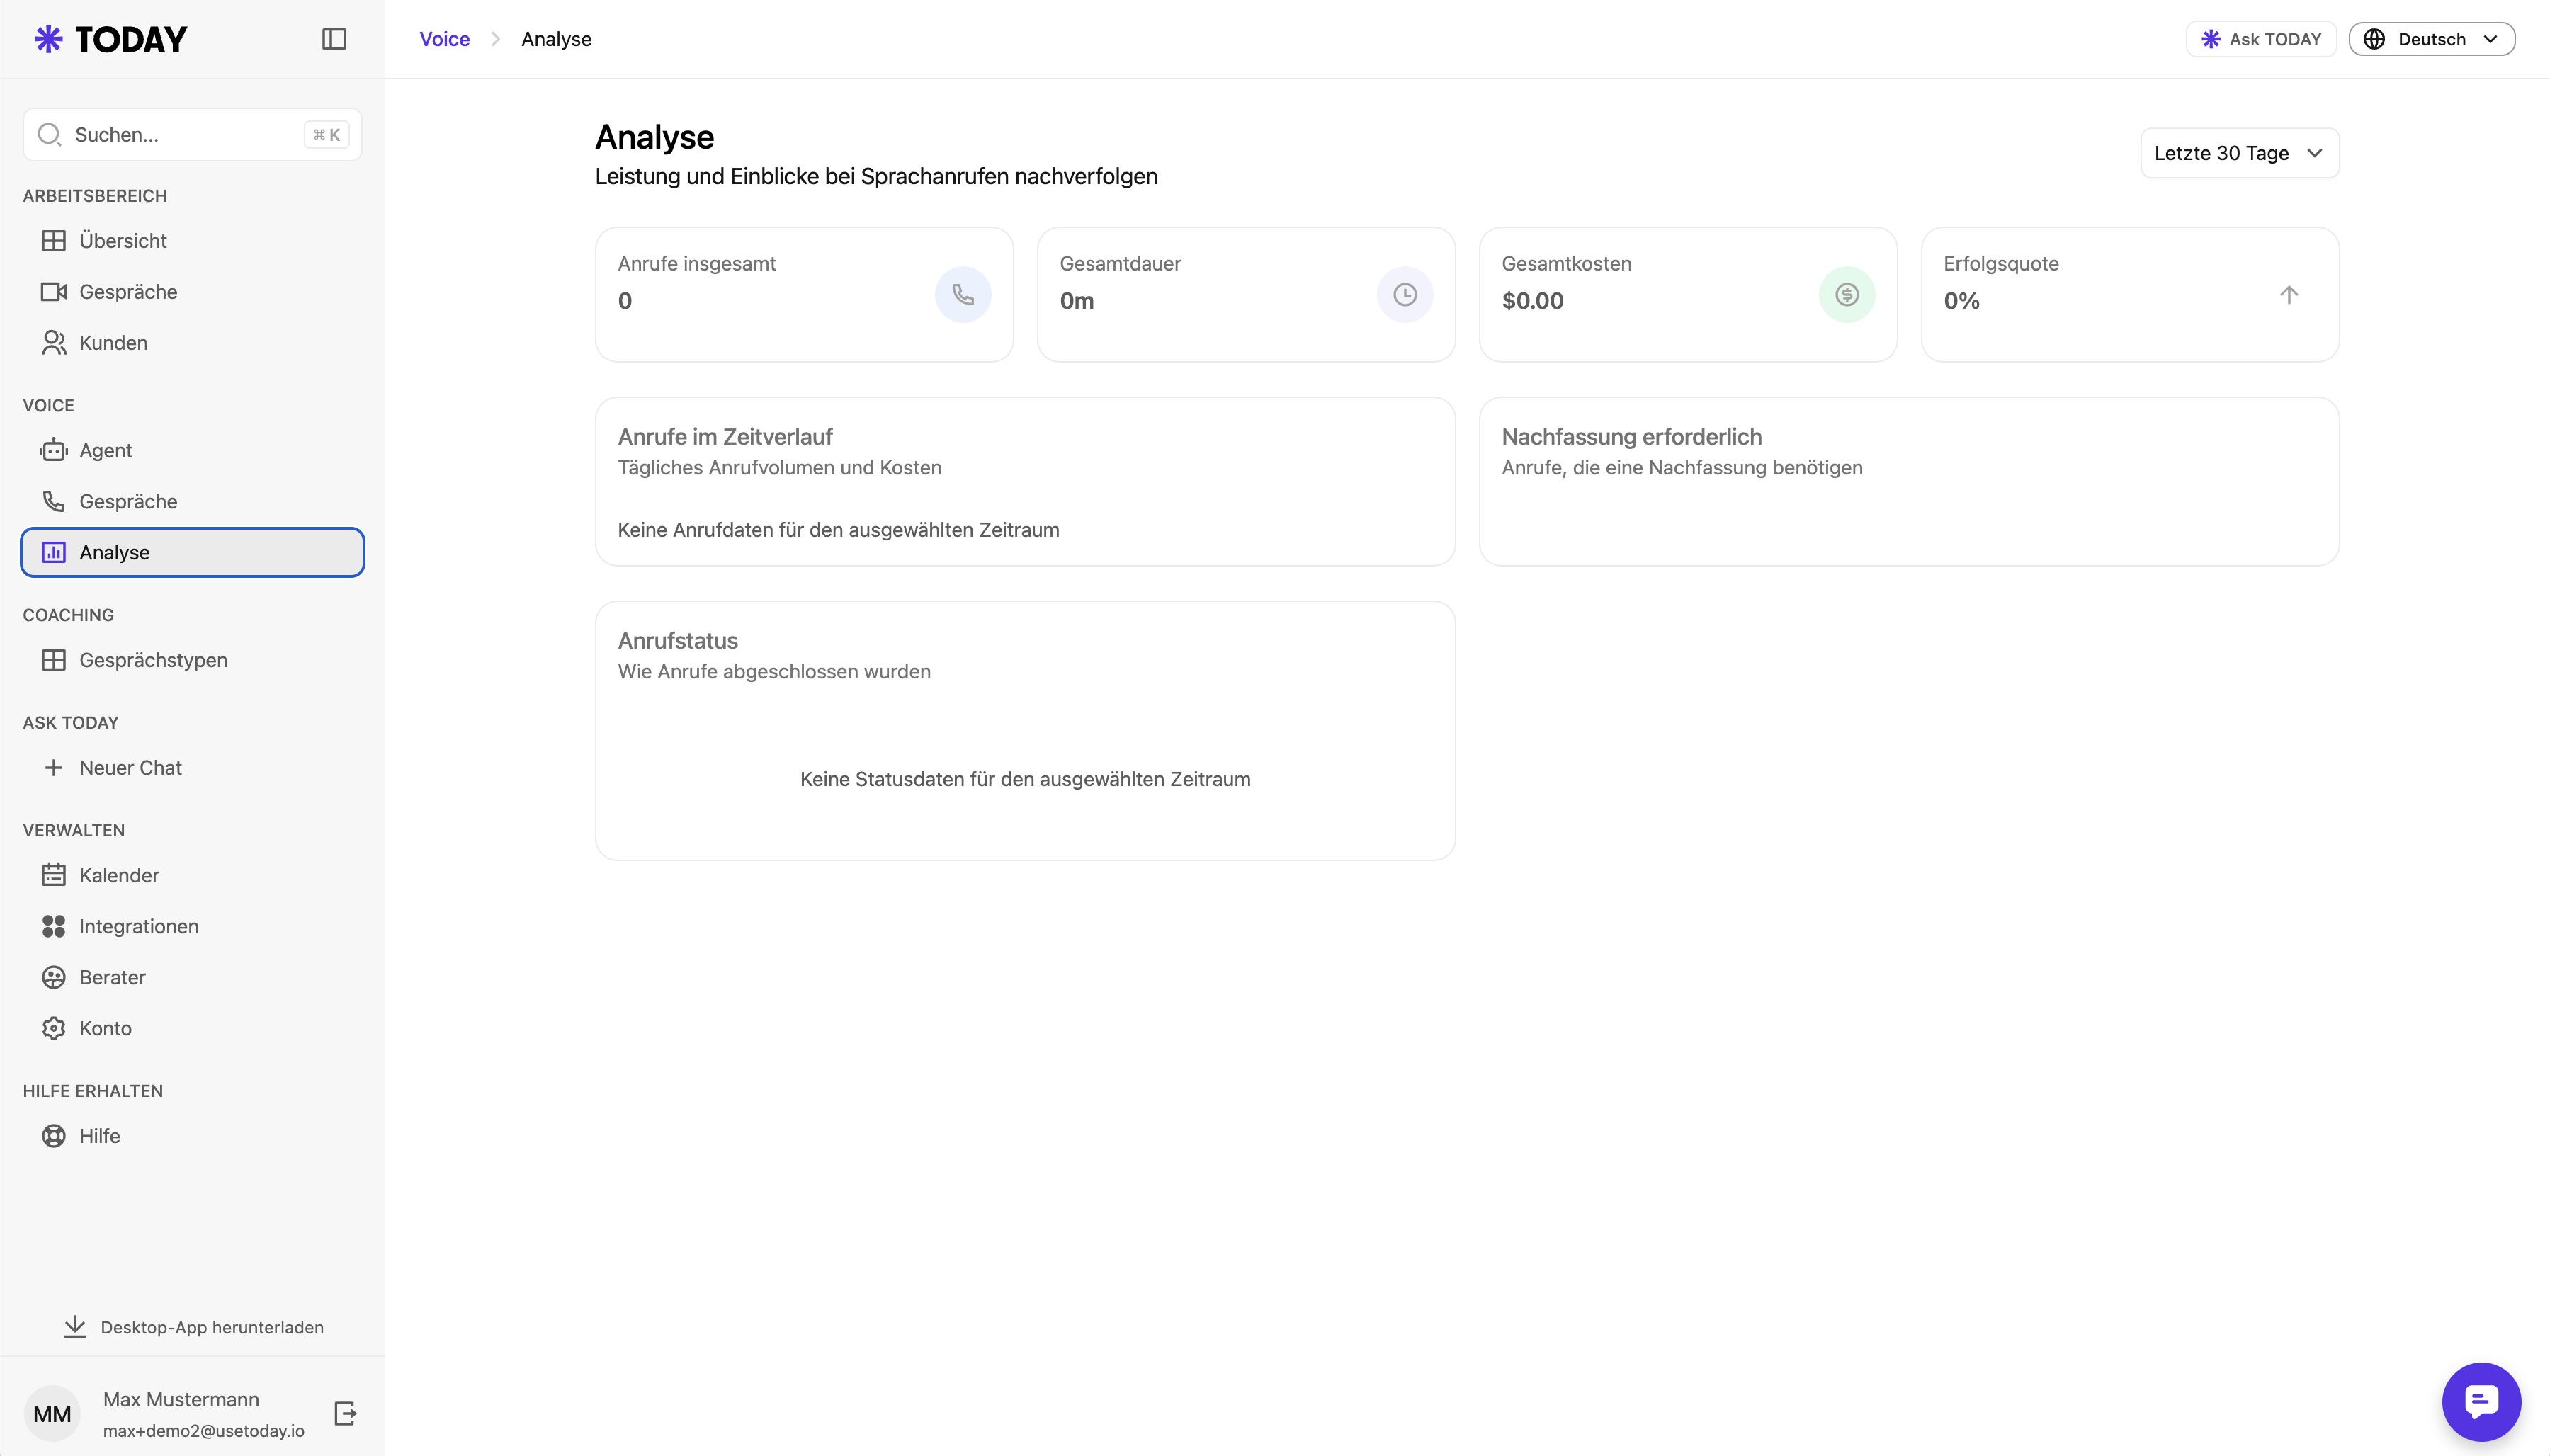Click the 0% Erfolgsquote value
Viewport: 2550px width, 1456px height.
[1961, 301]
